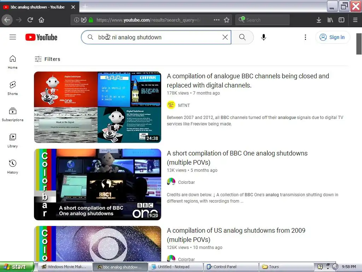Open the browser hamburger menu
Screen dimensions: 362x272
click(355, 20)
